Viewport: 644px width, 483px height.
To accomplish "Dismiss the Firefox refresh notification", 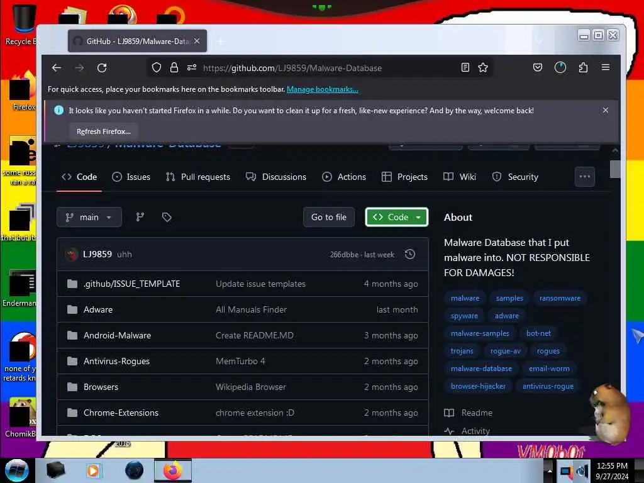I will click(x=606, y=110).
